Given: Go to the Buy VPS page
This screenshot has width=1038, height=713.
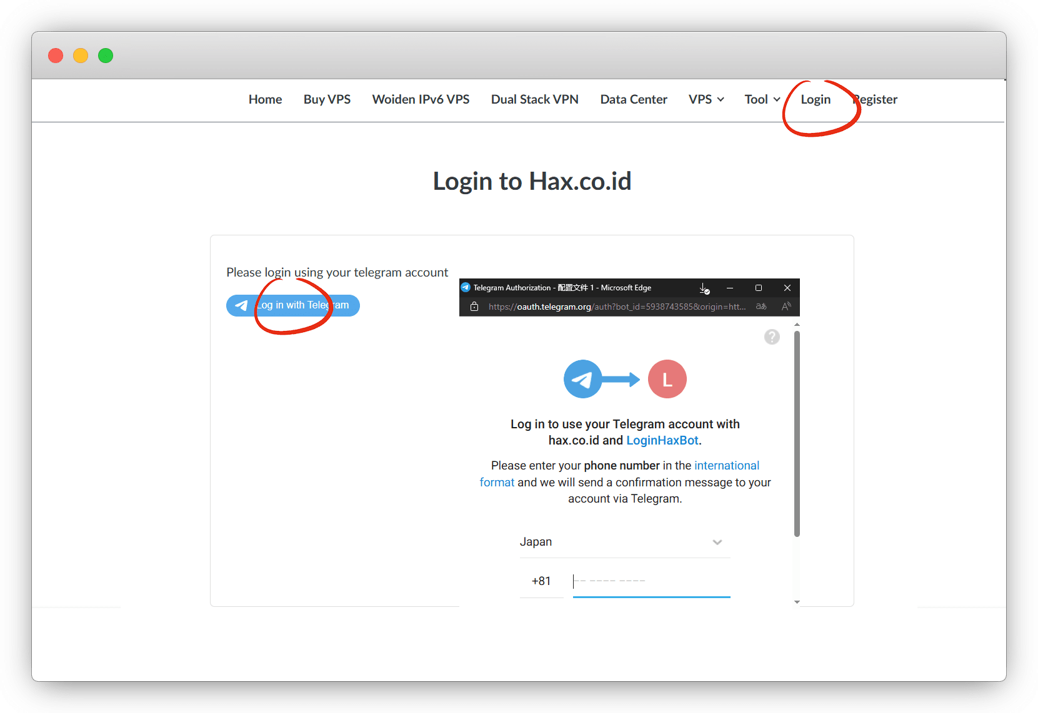Looking at the screenshot, I should [x=327, y=99].
